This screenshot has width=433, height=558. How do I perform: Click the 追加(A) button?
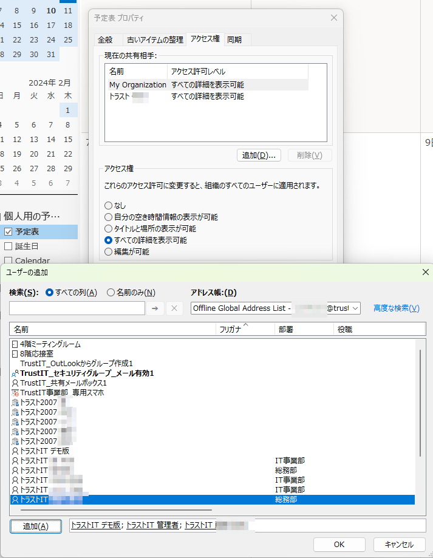tap(35, 526)
